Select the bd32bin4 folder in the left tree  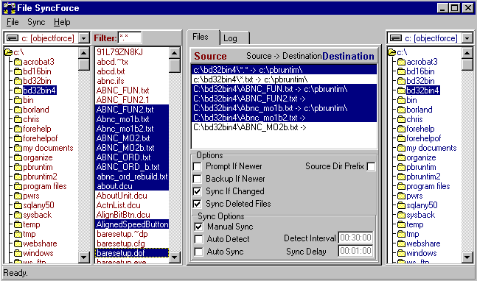point(40,90)
